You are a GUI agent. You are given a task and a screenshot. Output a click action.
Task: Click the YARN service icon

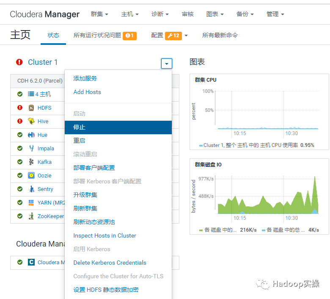31,202
